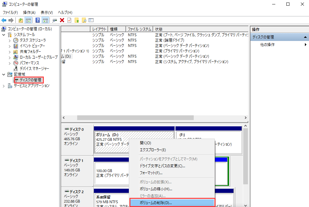309x207 pixels.
Task: Click the document-with-magnifier toolbar icon
Action: click(84, 20)
